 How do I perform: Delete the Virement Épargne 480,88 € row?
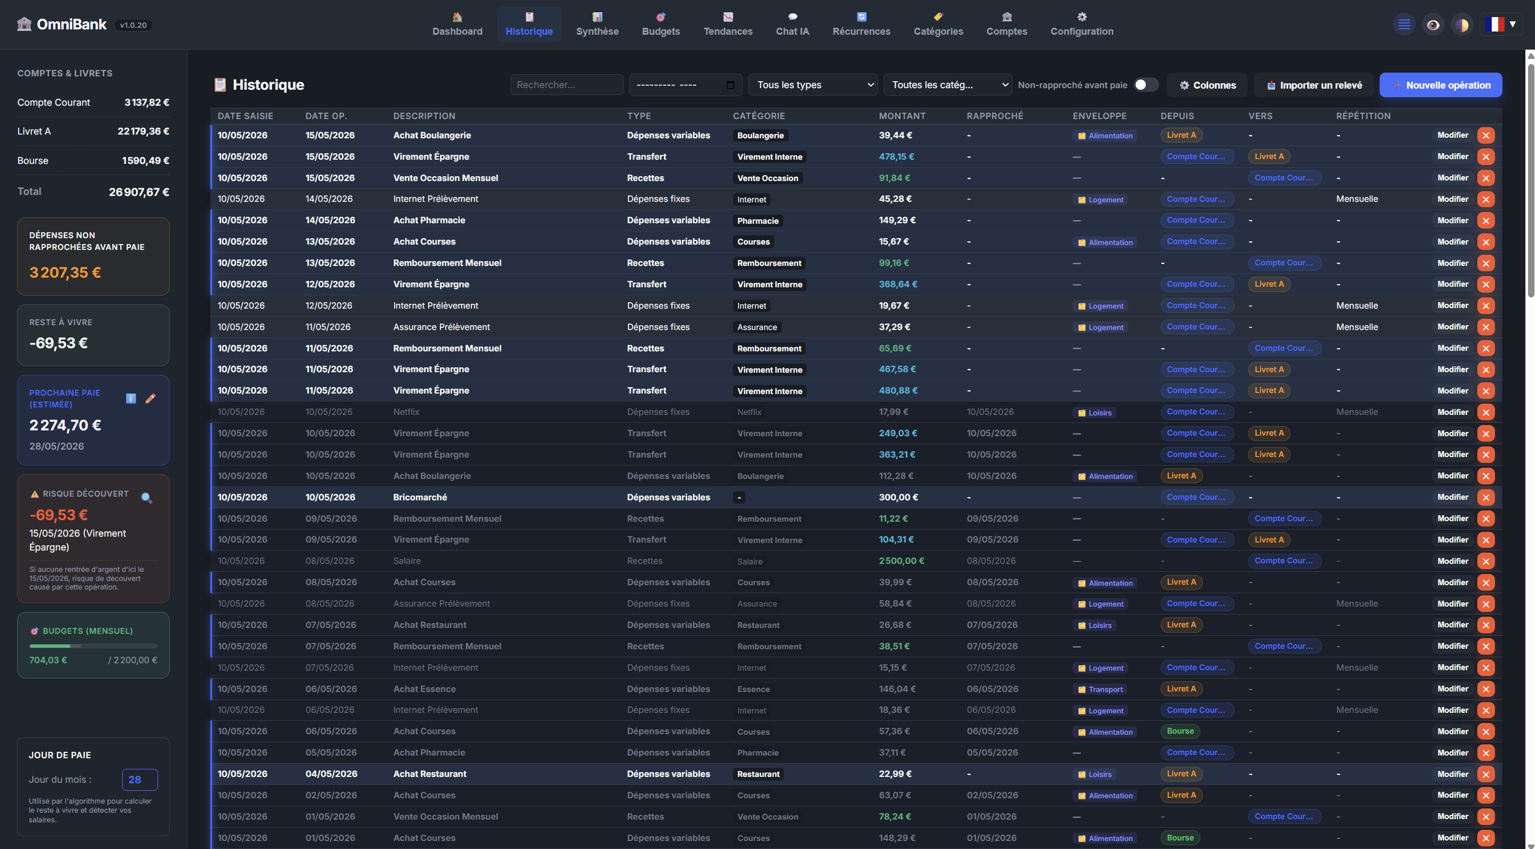click(1485, 391)
